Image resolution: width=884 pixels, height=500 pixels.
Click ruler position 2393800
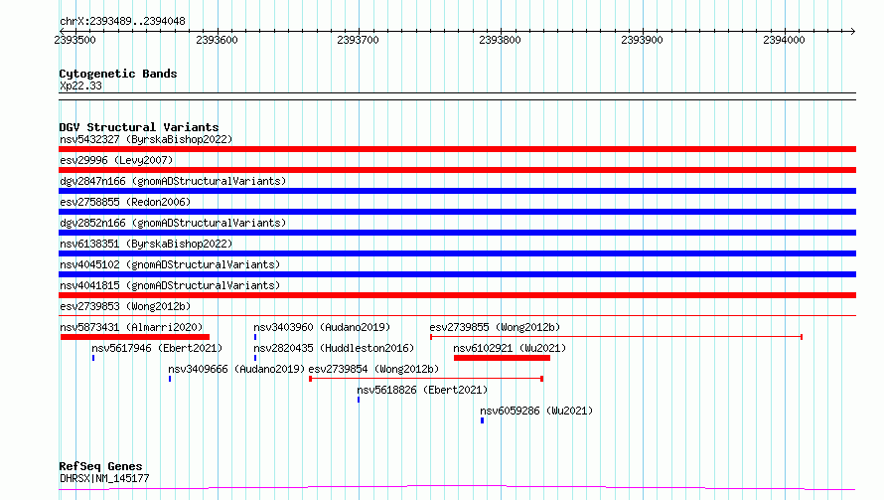coord(500,40)
